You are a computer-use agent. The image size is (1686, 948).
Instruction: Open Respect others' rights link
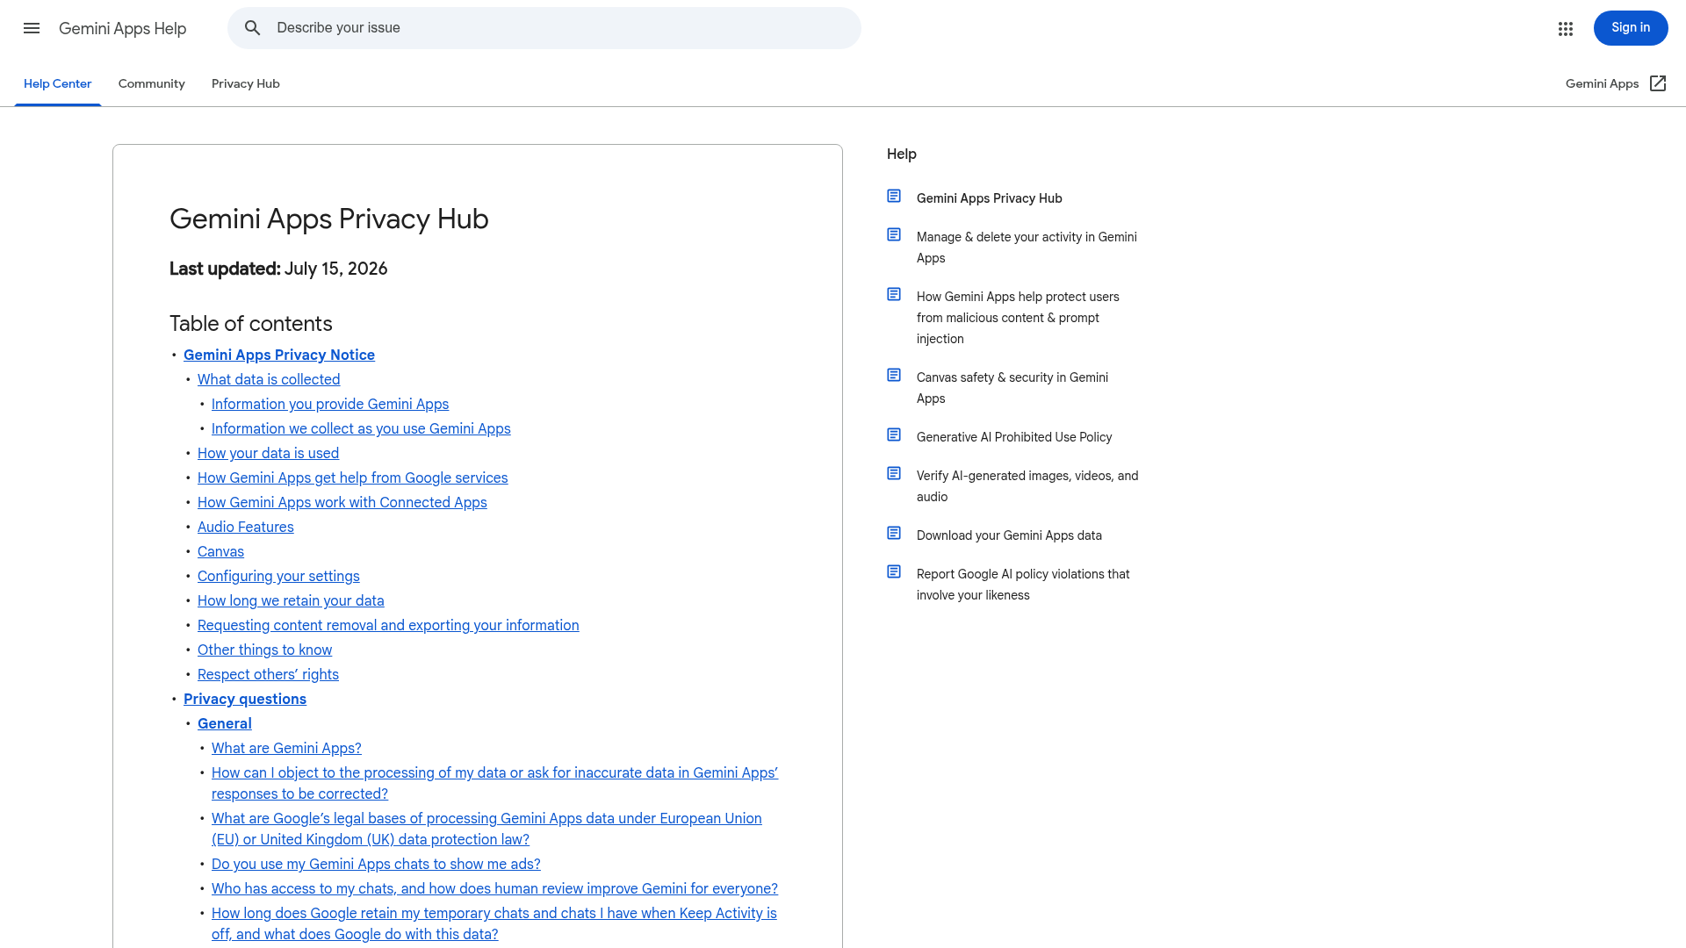(x=268, y=674)
